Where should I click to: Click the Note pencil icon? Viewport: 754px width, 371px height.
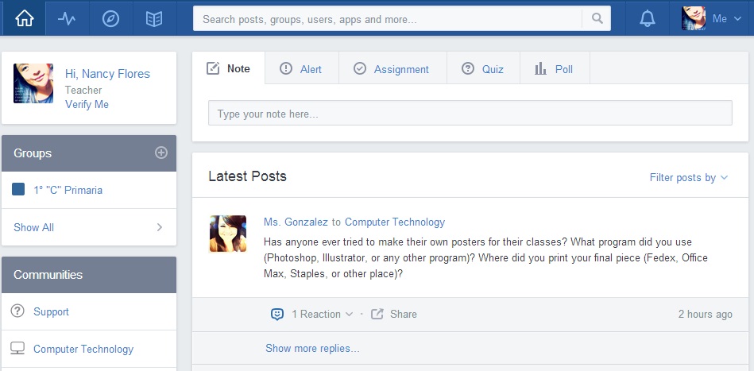[x=213, y=69]
